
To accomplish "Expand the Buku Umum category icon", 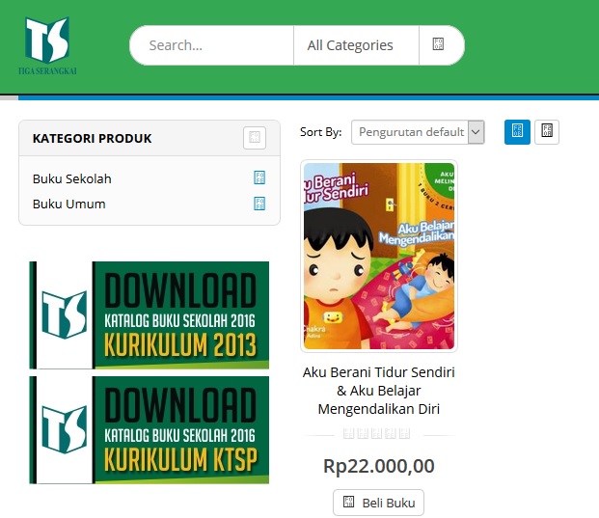I will pyautogui.click(x=259, y=204).
